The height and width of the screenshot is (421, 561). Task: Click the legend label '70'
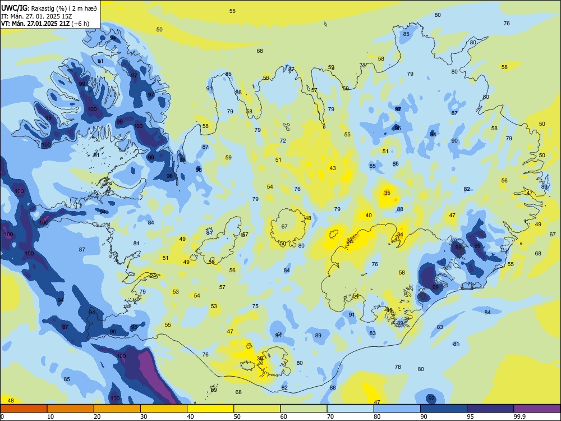pyautogui.click(x=330, y=417)
